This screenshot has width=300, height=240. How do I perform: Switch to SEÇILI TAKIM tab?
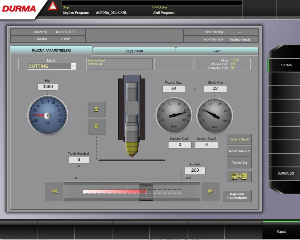coord(134,51)
